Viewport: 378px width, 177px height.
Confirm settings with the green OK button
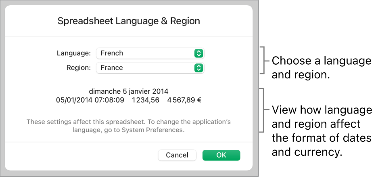[x=221, y=155]
